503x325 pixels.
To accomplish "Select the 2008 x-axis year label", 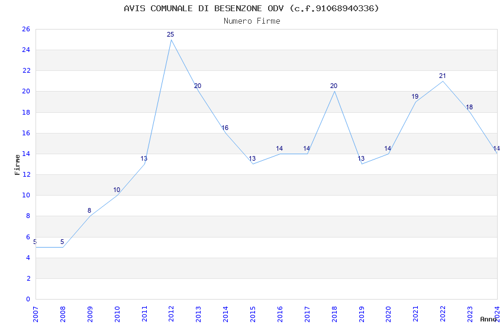I will pyautogui.click(x=63, y=314).
